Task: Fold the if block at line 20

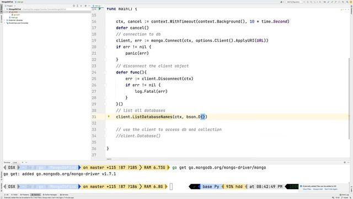Action: (105, 46)
